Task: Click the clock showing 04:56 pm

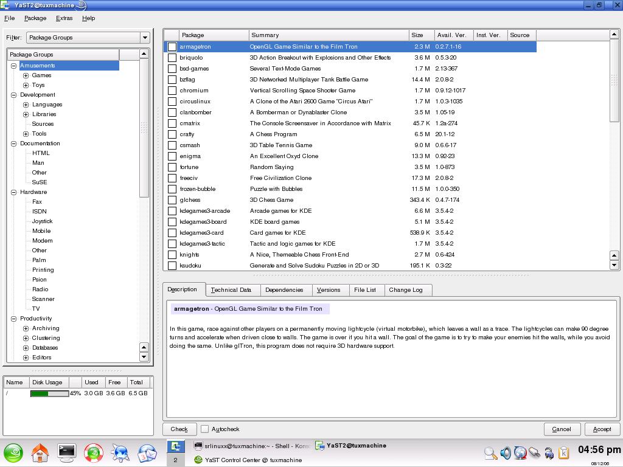Action: [599, 449]
